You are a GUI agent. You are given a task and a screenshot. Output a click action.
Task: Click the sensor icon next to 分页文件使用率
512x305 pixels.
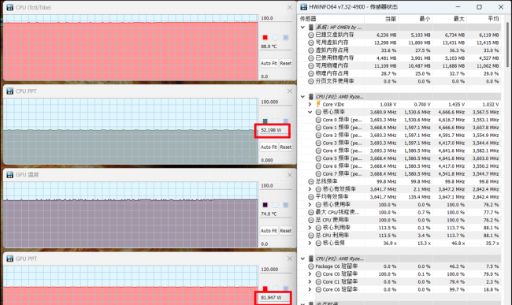tap(311, 81)
